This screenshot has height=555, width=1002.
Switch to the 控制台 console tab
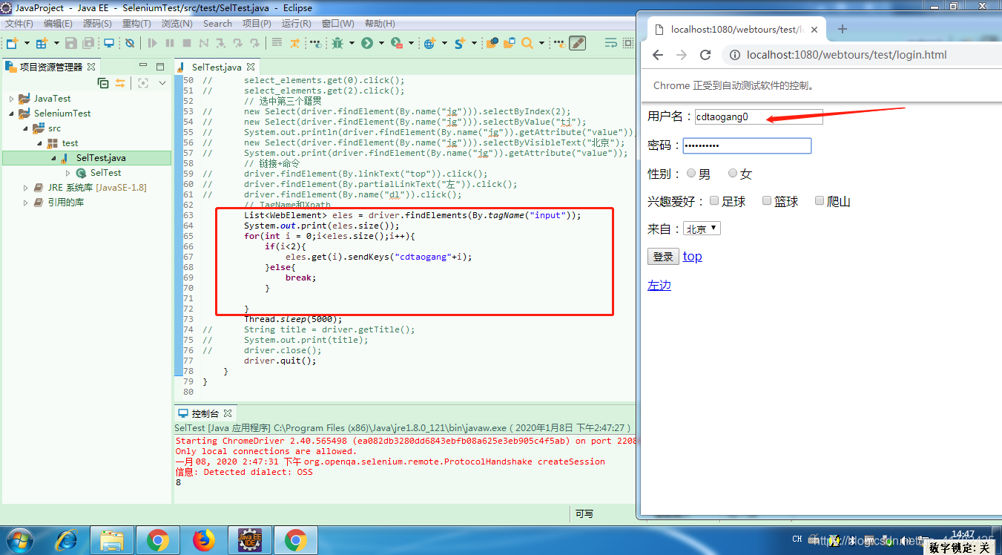(205, 413)
